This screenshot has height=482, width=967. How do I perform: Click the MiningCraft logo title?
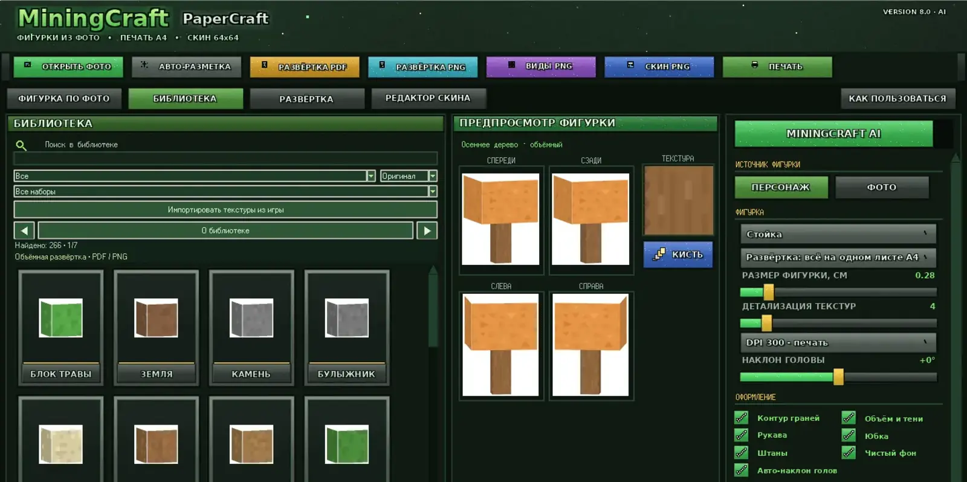pos(94,19)
